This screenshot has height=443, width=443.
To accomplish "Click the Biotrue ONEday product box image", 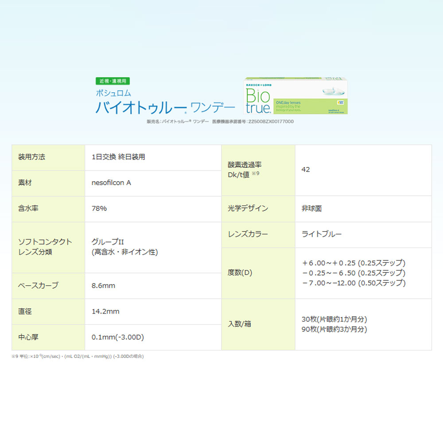I will point(295,96).
